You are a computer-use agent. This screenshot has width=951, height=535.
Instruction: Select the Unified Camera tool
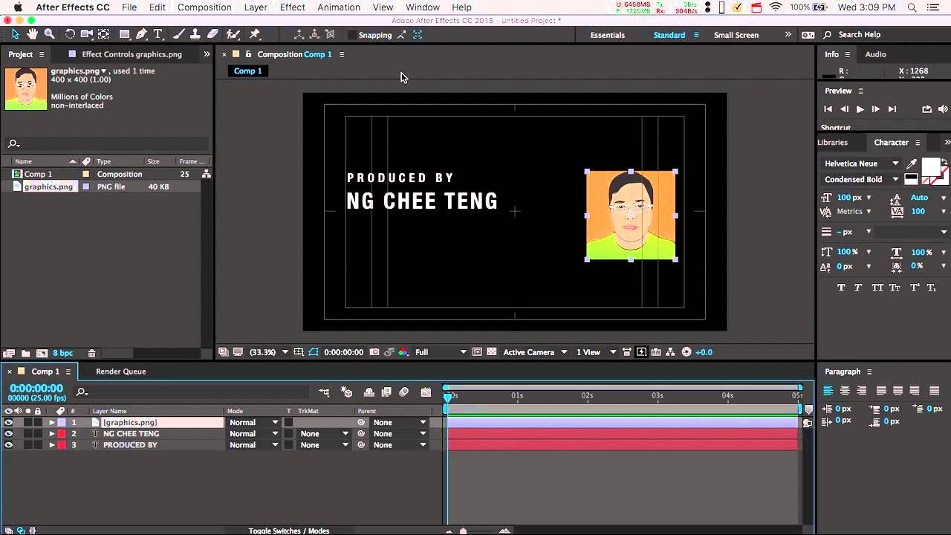pyautogui.click(x=86, y=34)
